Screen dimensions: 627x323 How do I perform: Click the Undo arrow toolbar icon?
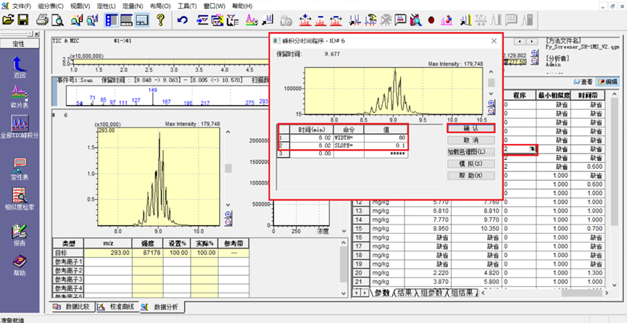pos(183,19)
